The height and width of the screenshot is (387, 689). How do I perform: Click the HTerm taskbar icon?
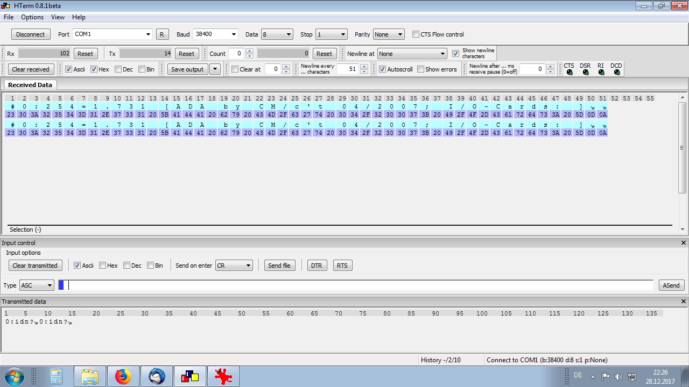(x=189, y=376)
